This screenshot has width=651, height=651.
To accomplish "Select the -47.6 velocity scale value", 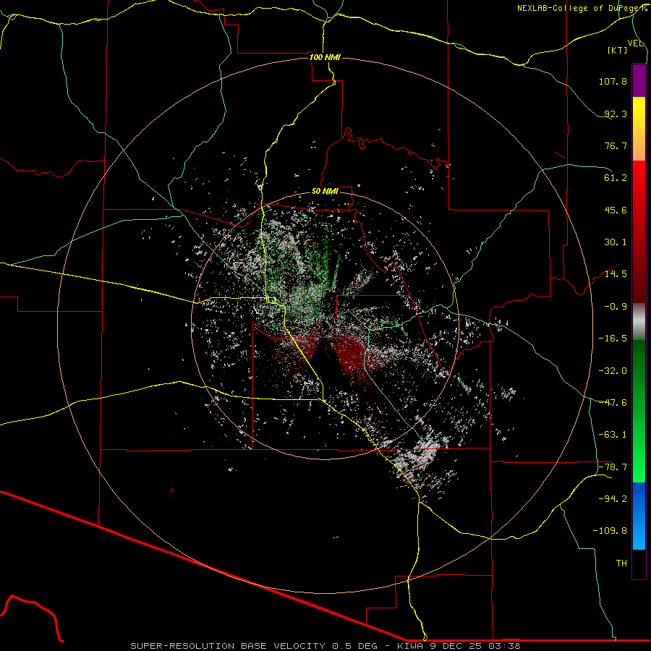I will click(613, 403).
